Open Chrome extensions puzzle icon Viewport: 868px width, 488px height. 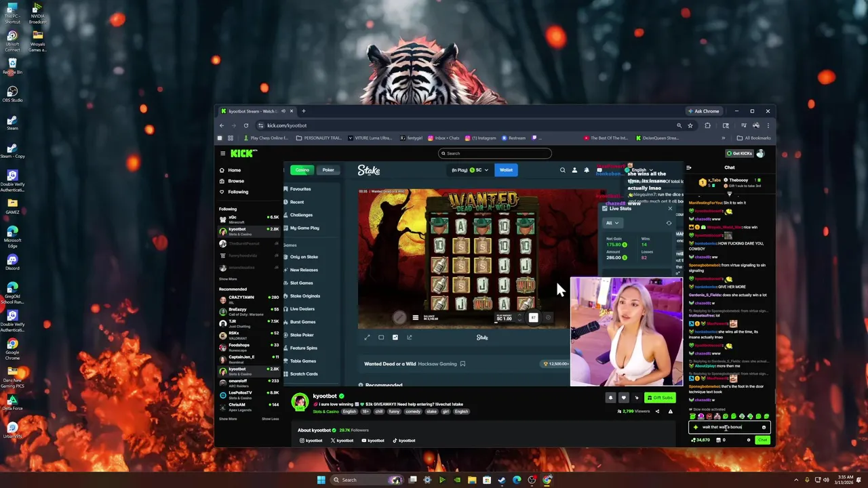(707, 125)
